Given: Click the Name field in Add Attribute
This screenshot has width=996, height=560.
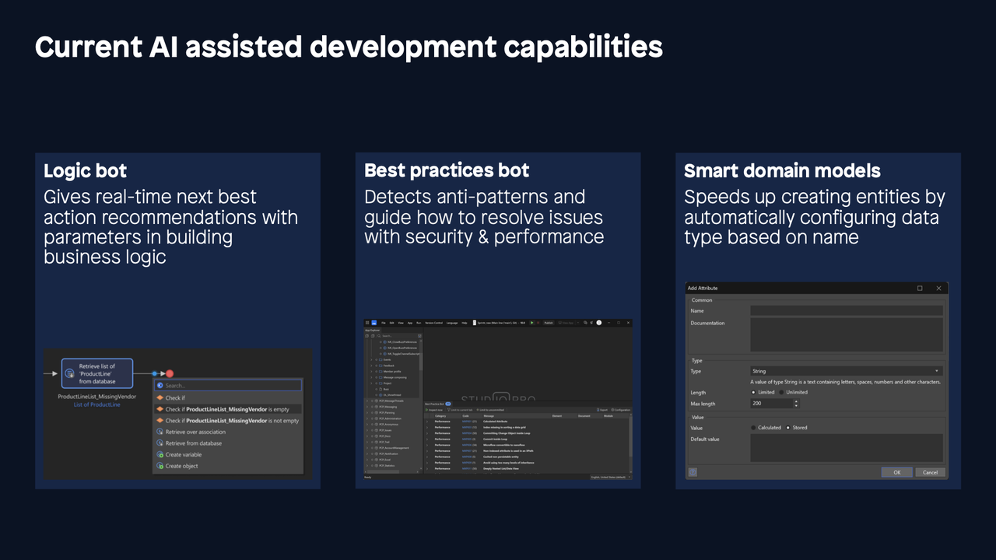Looking at the screenshot, I should [847, 310].
